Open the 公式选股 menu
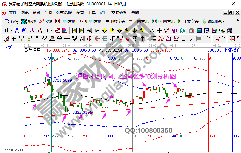Image resolution: width=241 pixels, height=153 pixels. (64, 13)
